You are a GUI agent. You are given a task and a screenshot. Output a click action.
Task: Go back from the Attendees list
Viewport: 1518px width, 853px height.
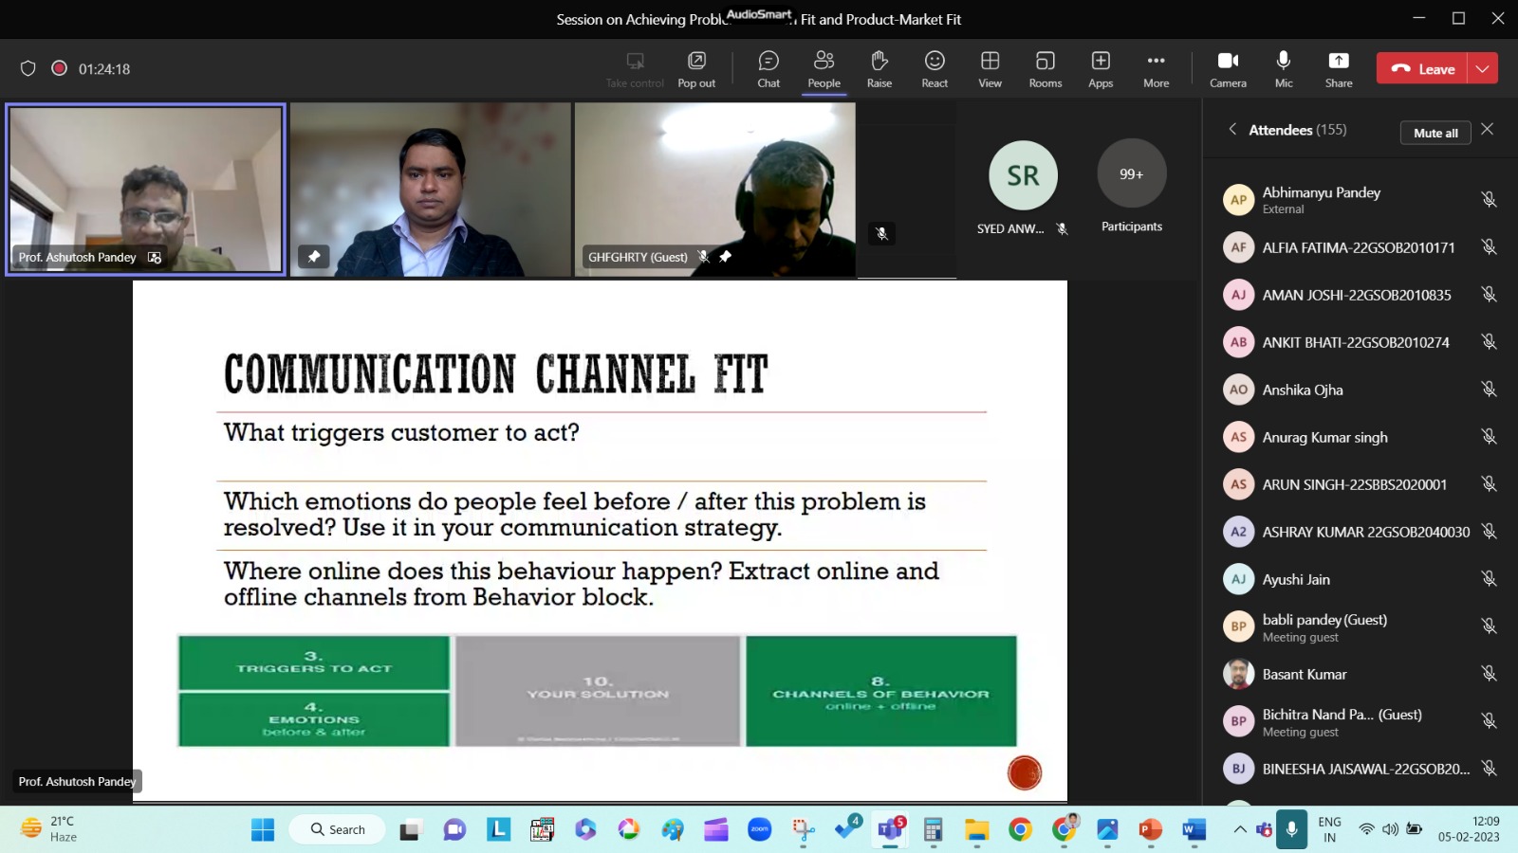pyautogui.click(x=1232, y=130)
